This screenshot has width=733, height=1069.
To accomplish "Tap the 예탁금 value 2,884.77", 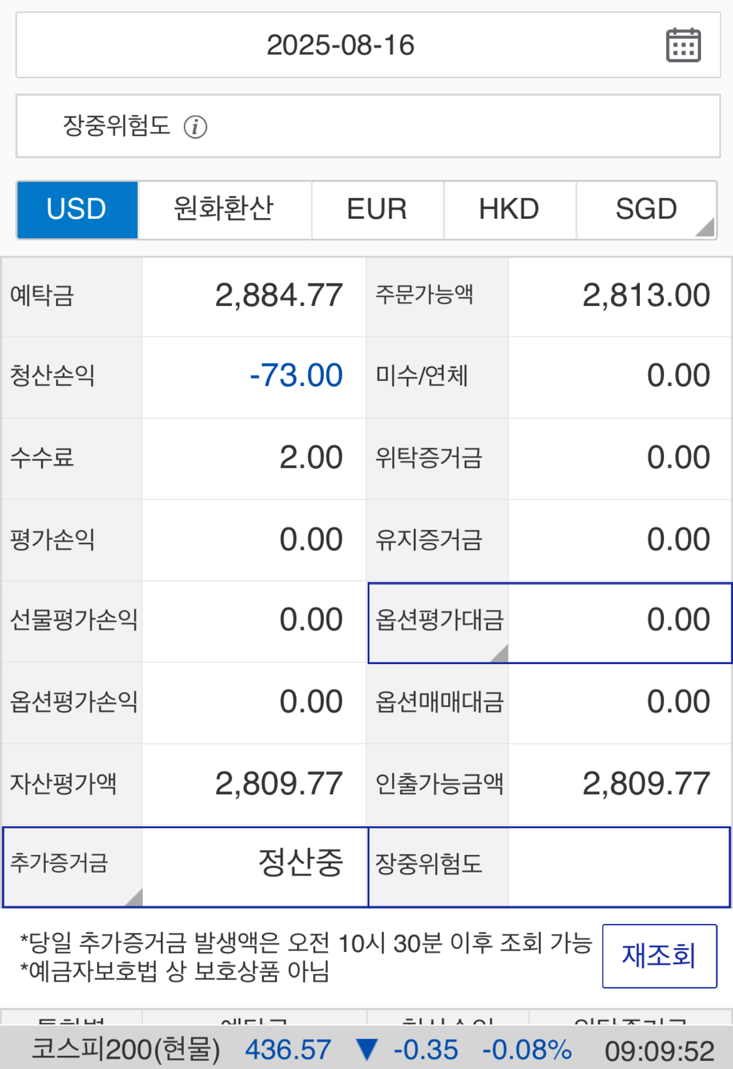I will pos(279,296).
